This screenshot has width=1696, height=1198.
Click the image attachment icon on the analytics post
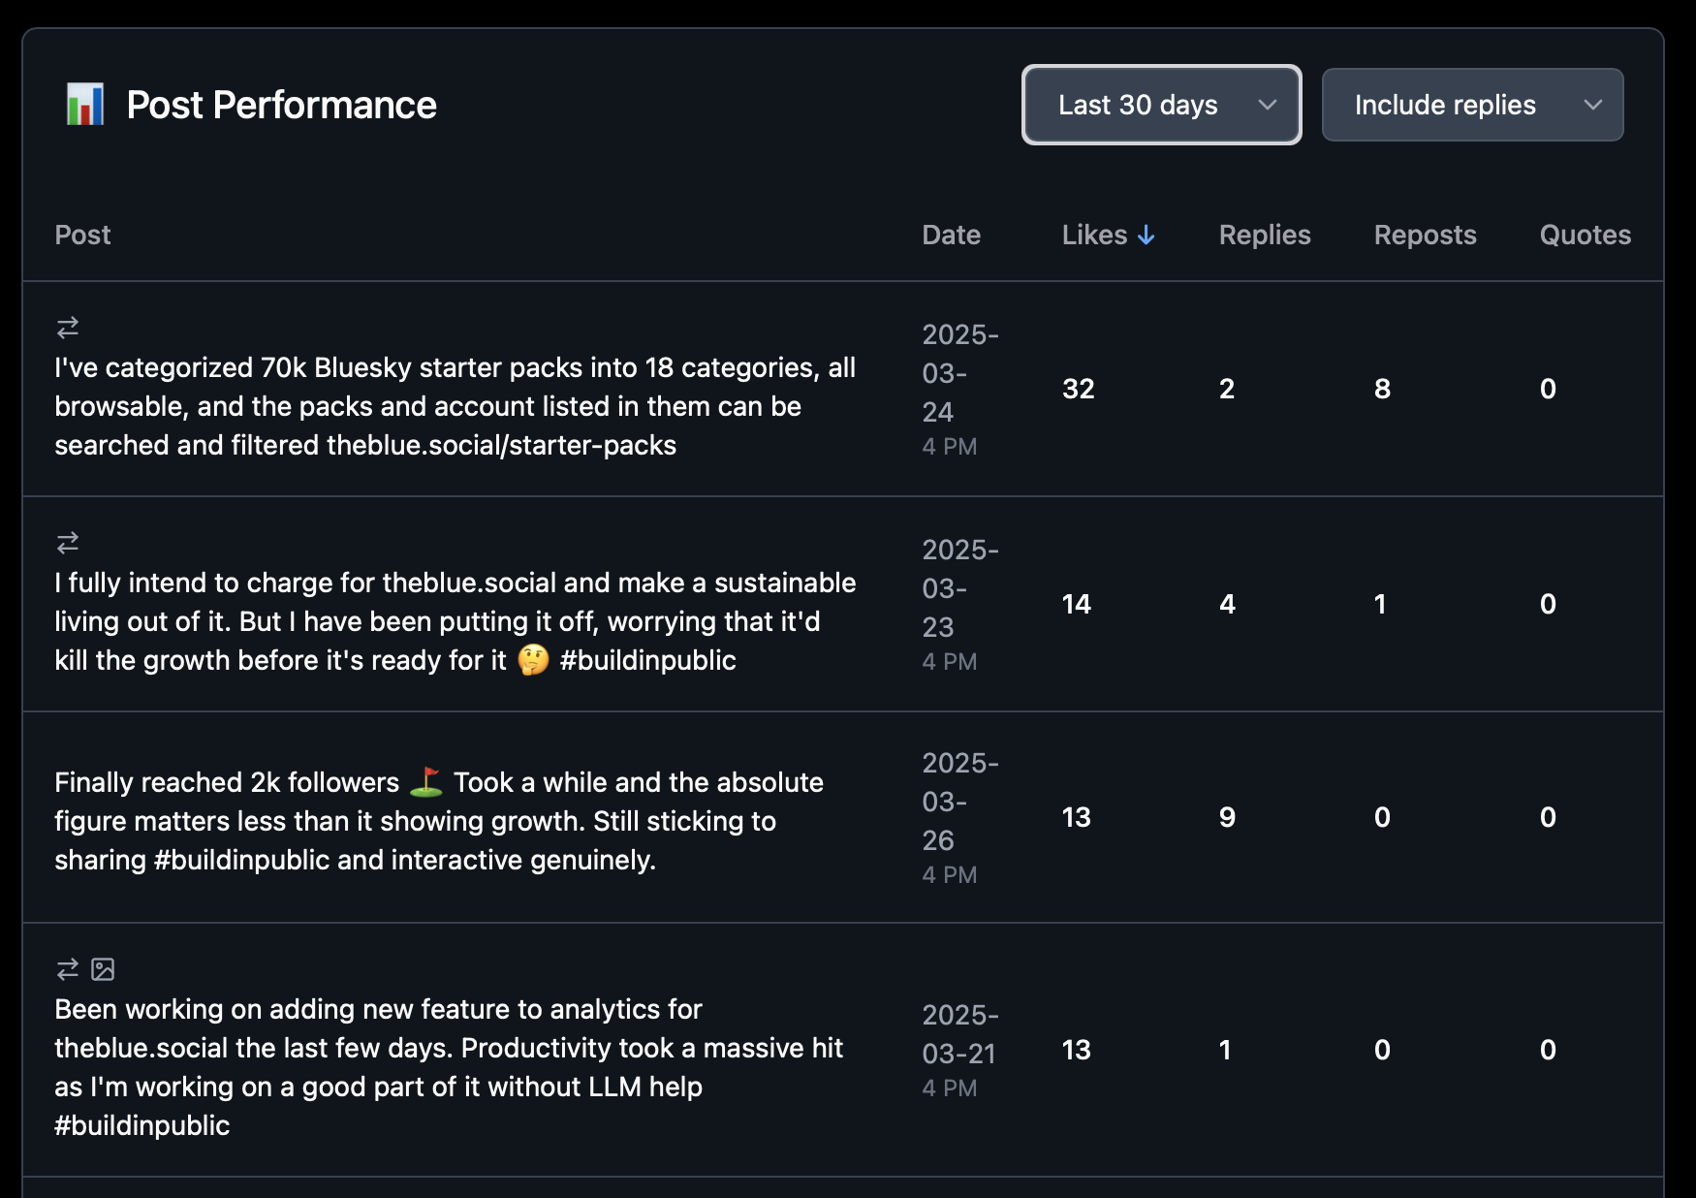(x=104, y=968)
